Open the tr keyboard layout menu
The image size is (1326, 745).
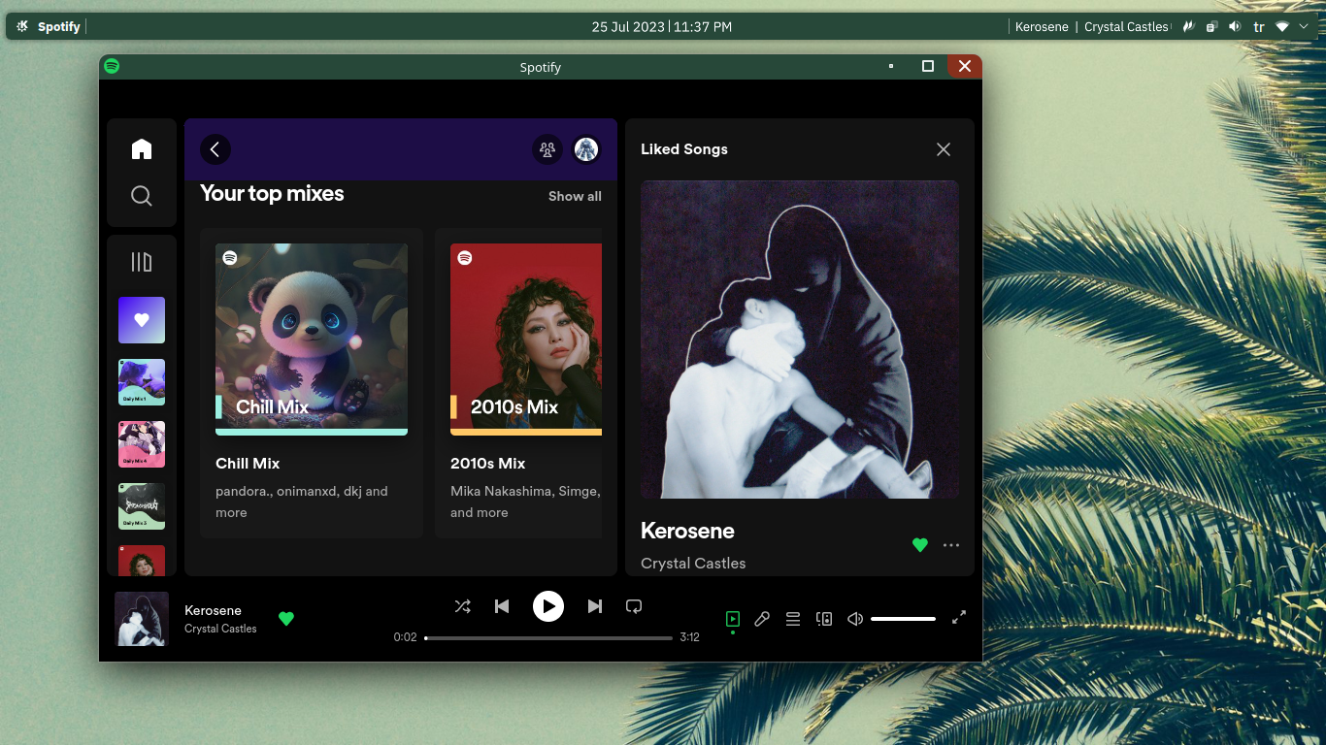[x=1259, y=27]
